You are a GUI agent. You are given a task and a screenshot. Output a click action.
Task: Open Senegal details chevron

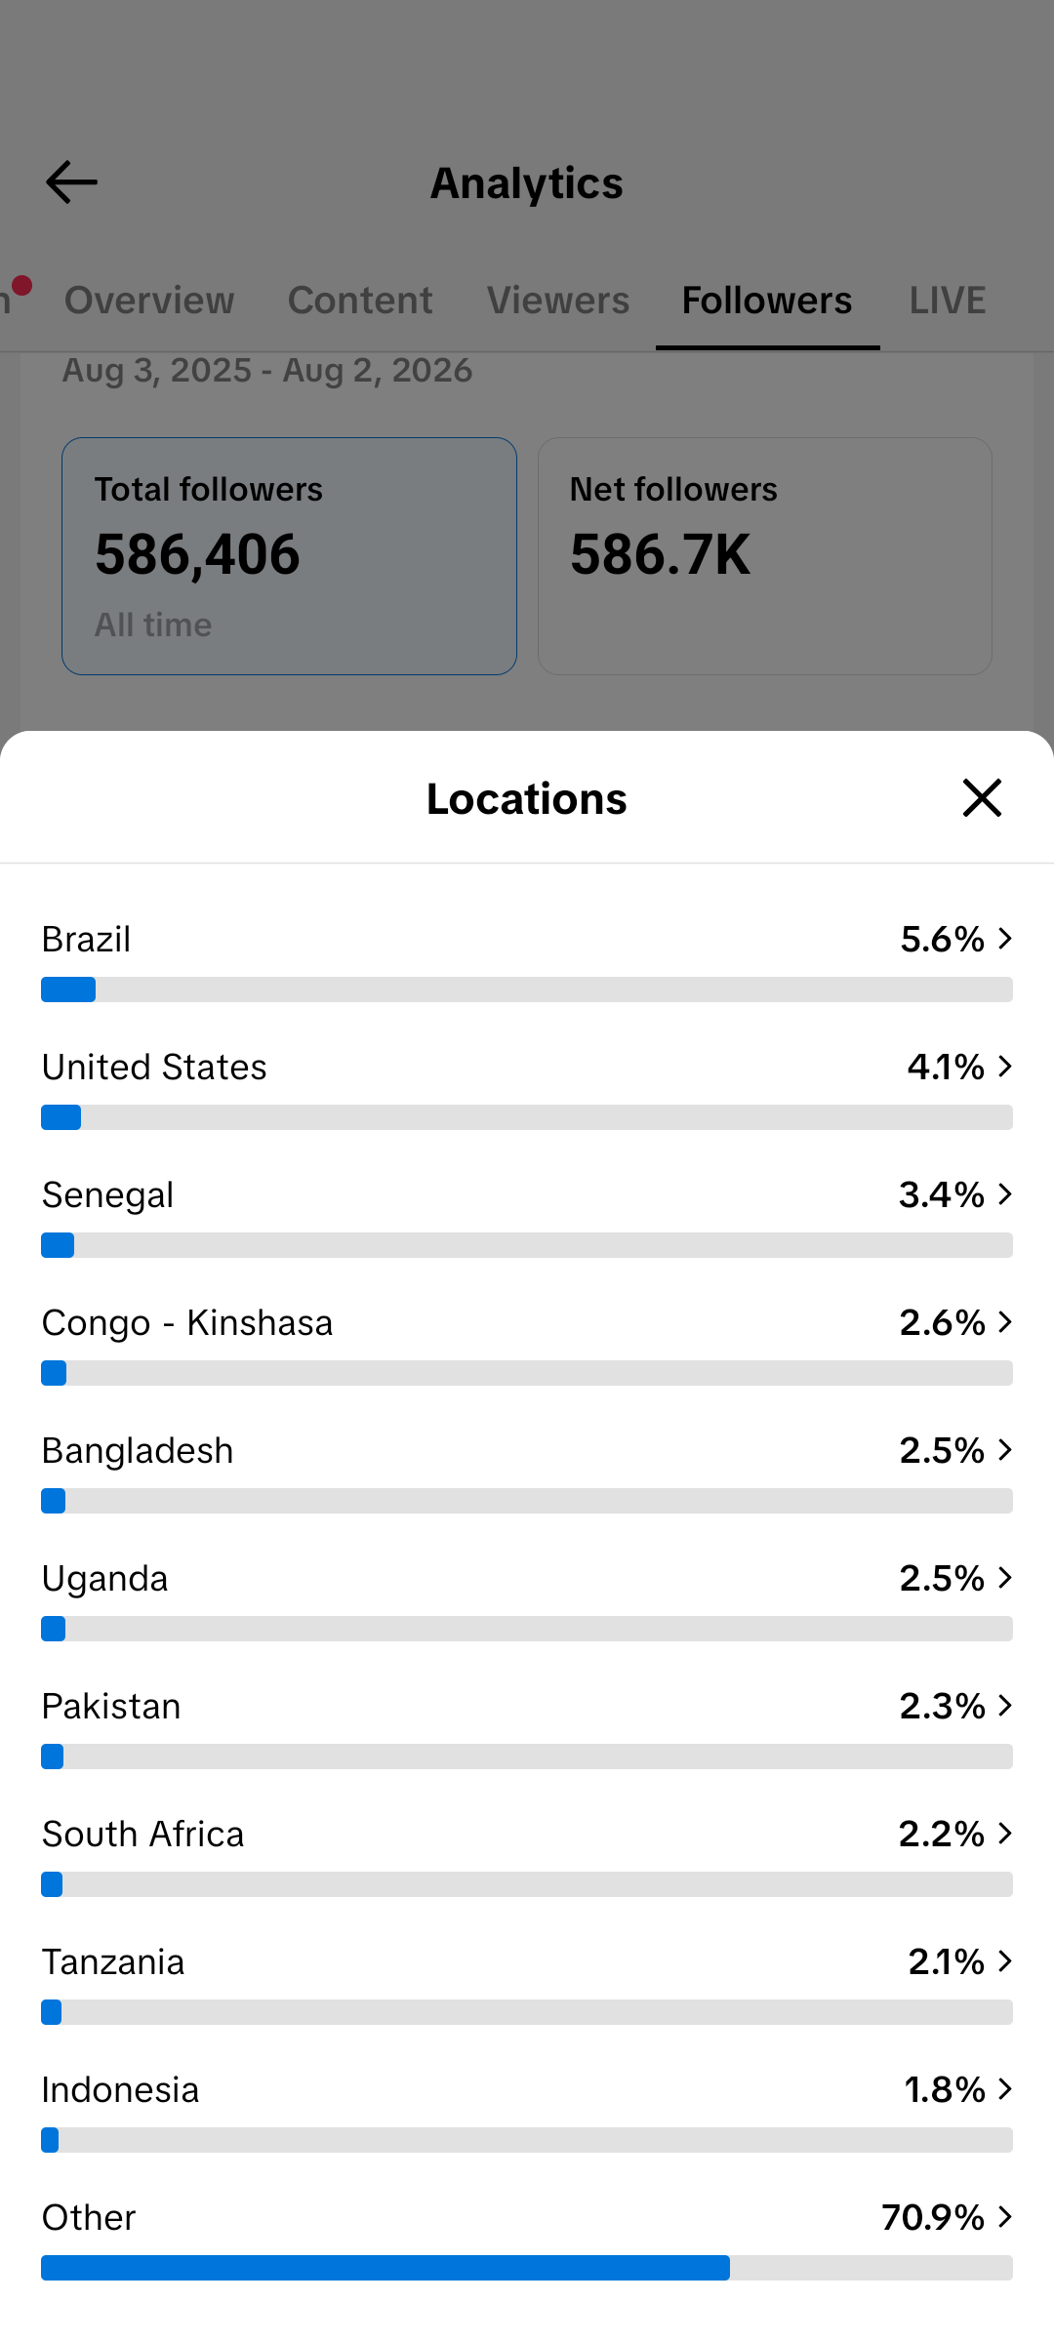[x=1005, y=1194]
